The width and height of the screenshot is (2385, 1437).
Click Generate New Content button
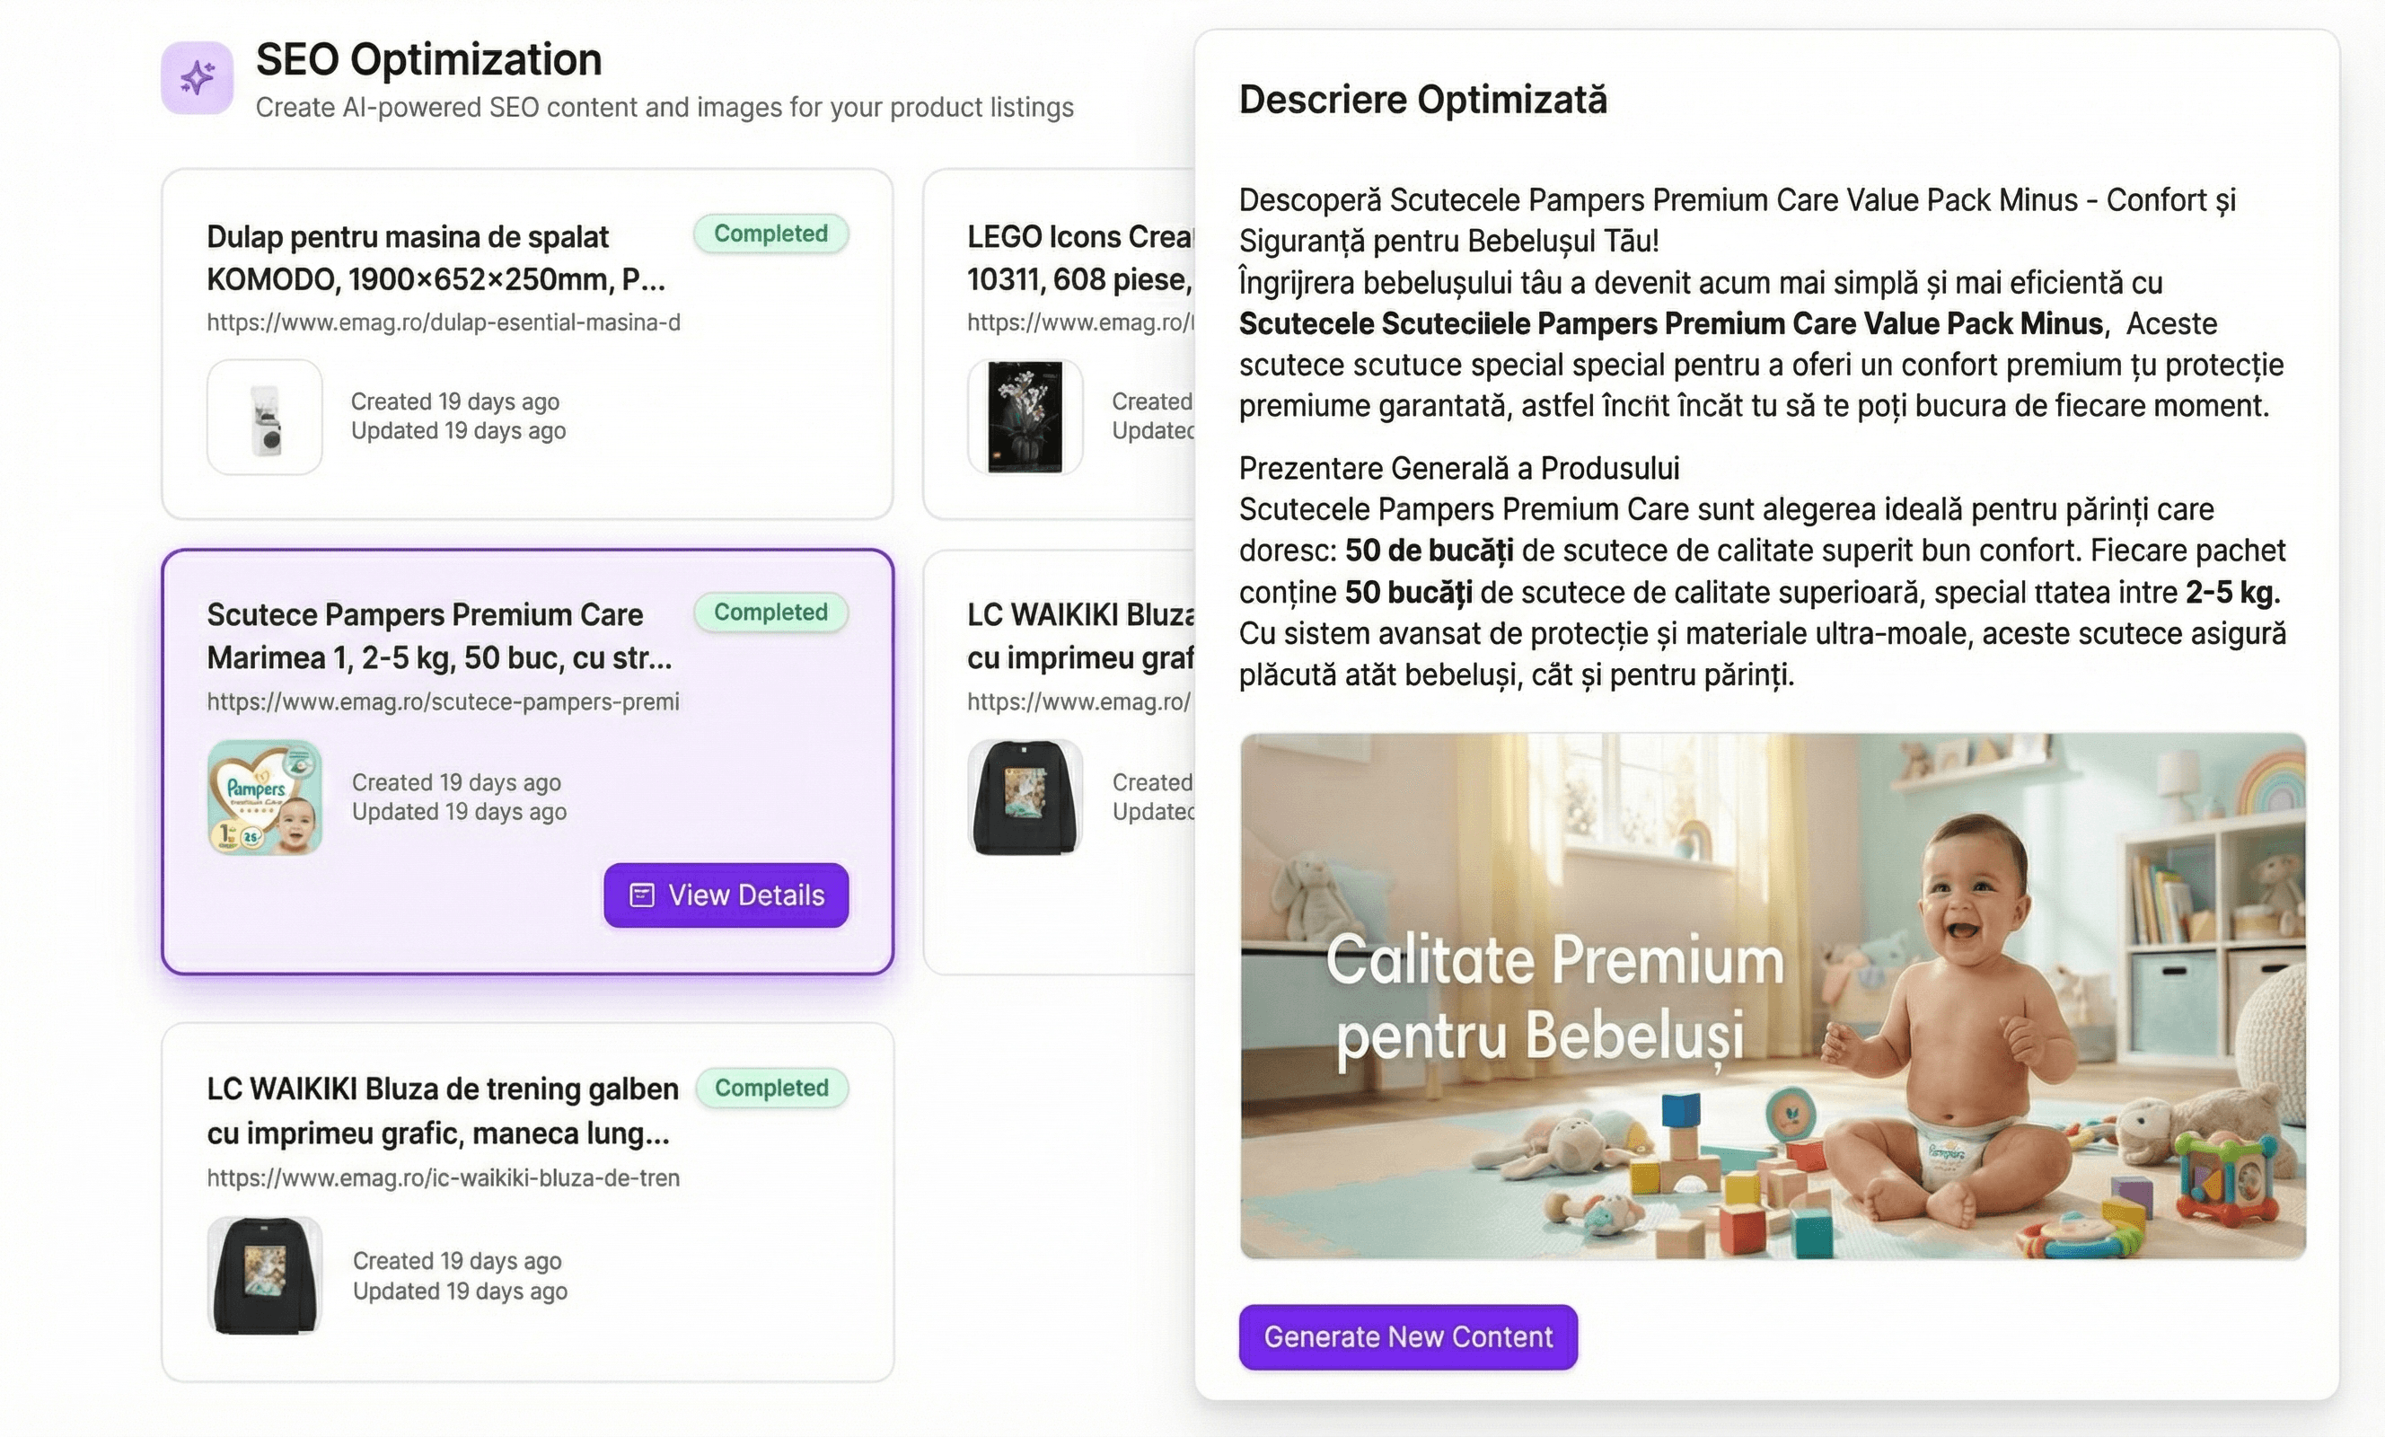click(x=1407, y=1336)
